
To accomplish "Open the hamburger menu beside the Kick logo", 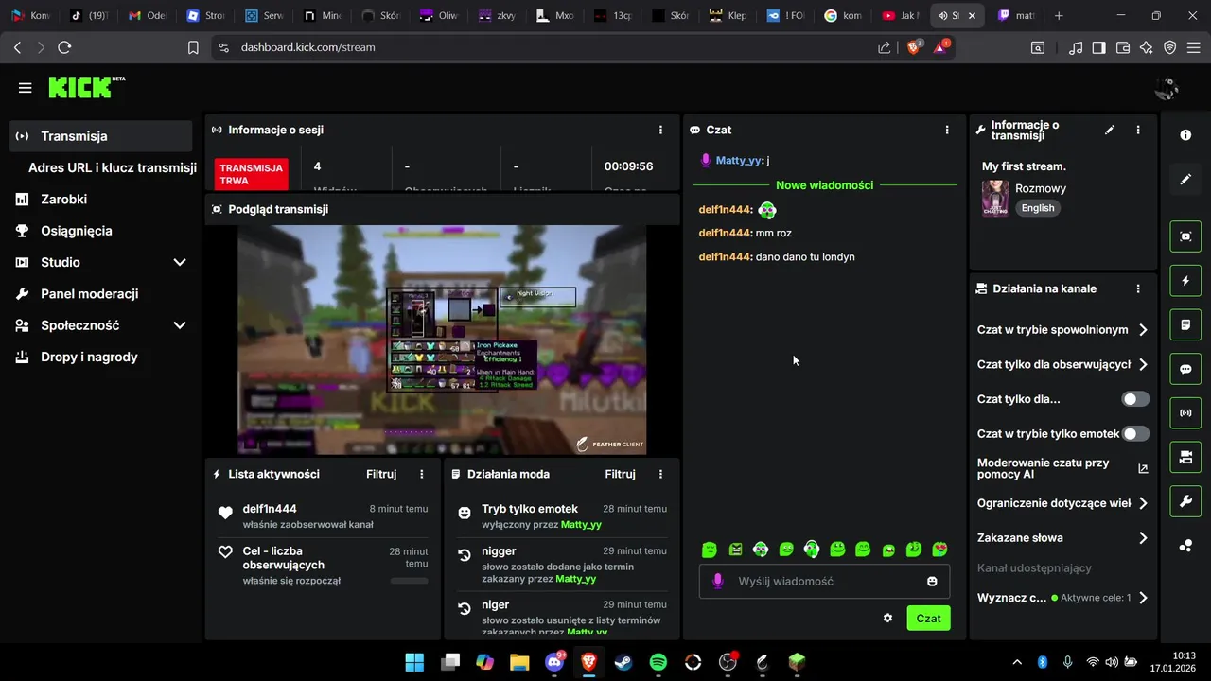I will coord(25,88).
